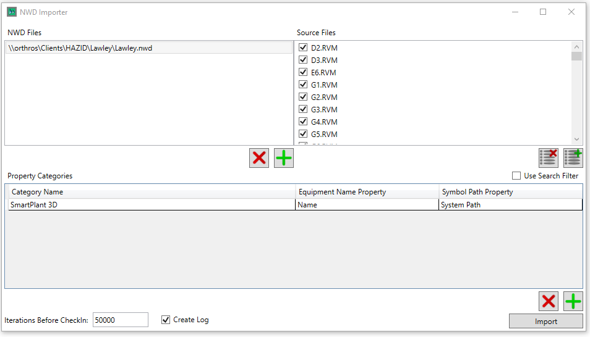Enable the Use Search Filter checkbox
590x337 pixels.
tap(516, 176)
